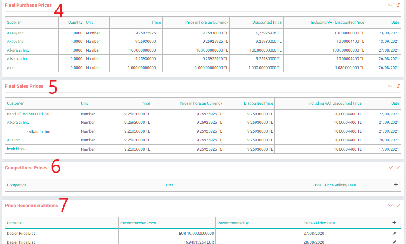Collapse the Final Sales Prices panel
The width and height of the screenshot is (406, 244).
click(390, 86)
